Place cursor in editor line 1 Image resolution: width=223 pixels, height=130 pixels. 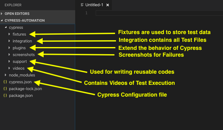tap(159, 13)
